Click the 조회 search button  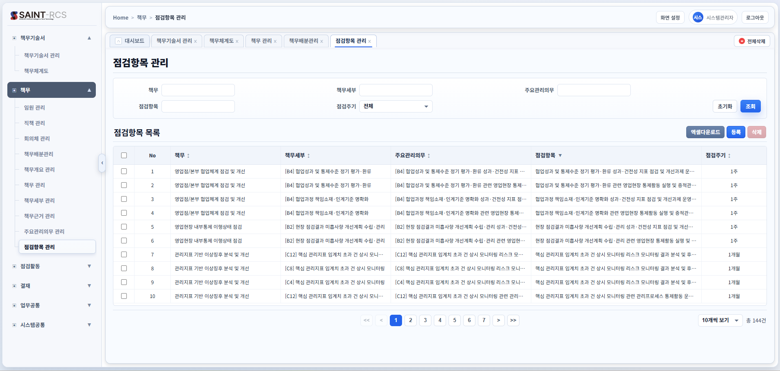point(750,106)
